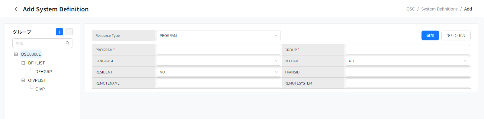Viewport: 484px width, 119px height.
Task: Remove group using the minus icon
Action: coord(69,32)
